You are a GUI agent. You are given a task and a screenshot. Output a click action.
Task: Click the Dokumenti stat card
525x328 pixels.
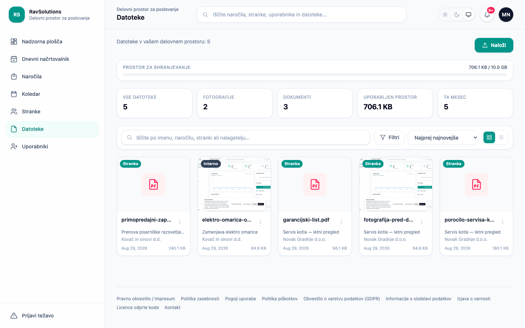[x=315, y=103]
